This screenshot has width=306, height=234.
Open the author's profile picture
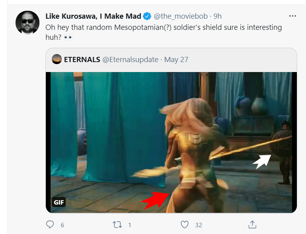pyautogui.click(x=27, y=22)
